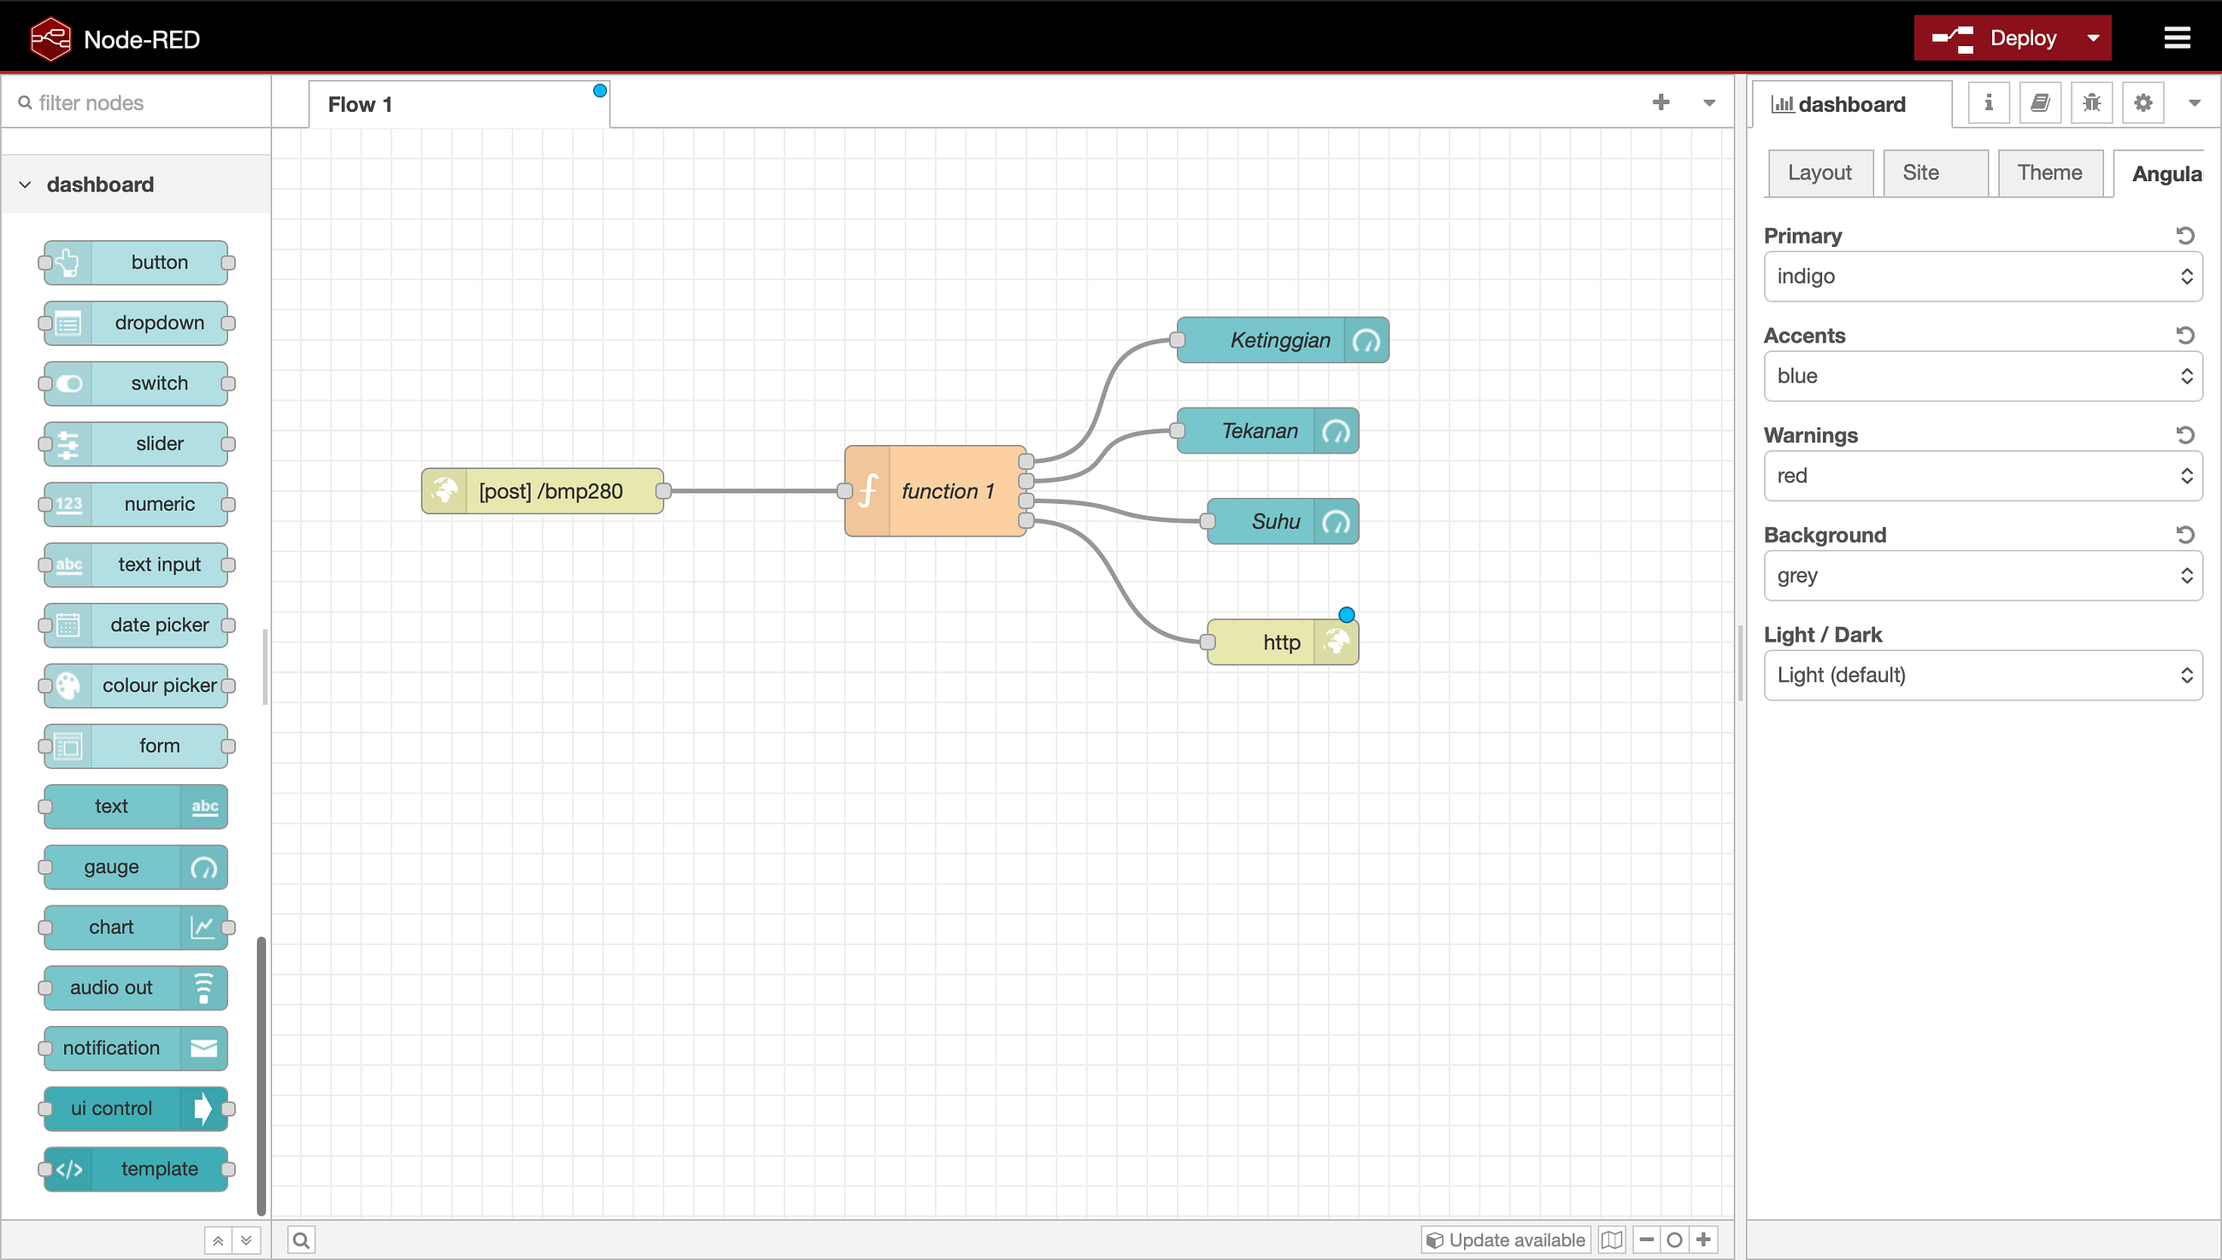2222x1260 pixels.
Task: Select the Ketinggian gauge node
Action: click(x=1282, y=340)
